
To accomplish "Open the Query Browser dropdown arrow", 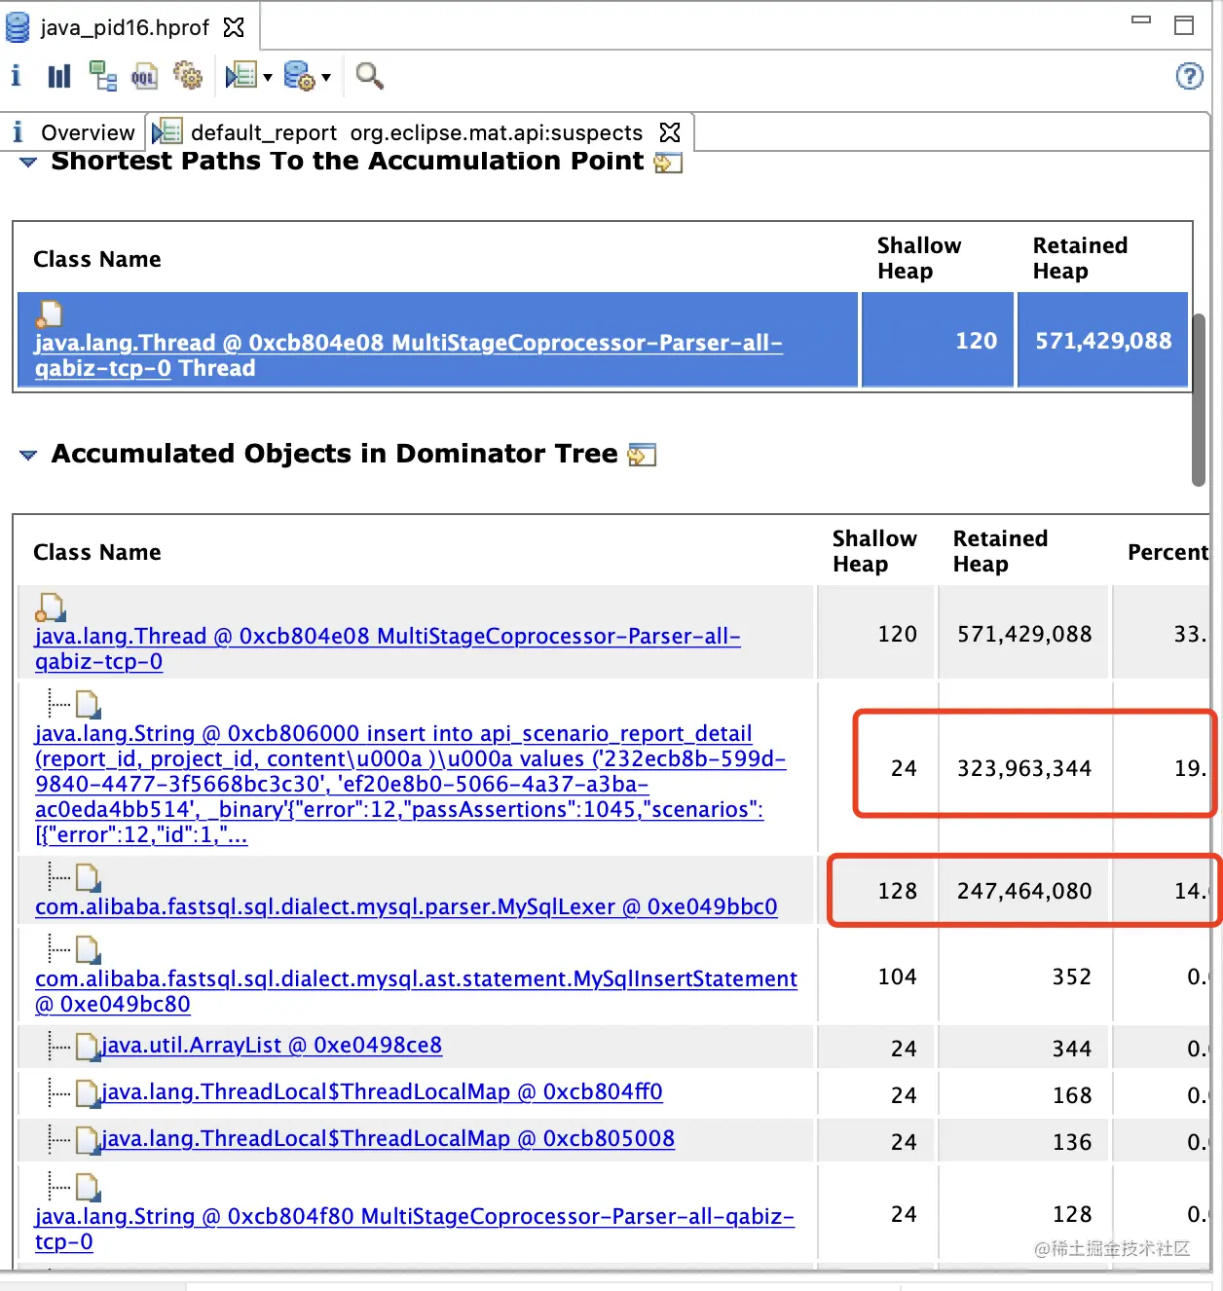I will pos(326,77).
